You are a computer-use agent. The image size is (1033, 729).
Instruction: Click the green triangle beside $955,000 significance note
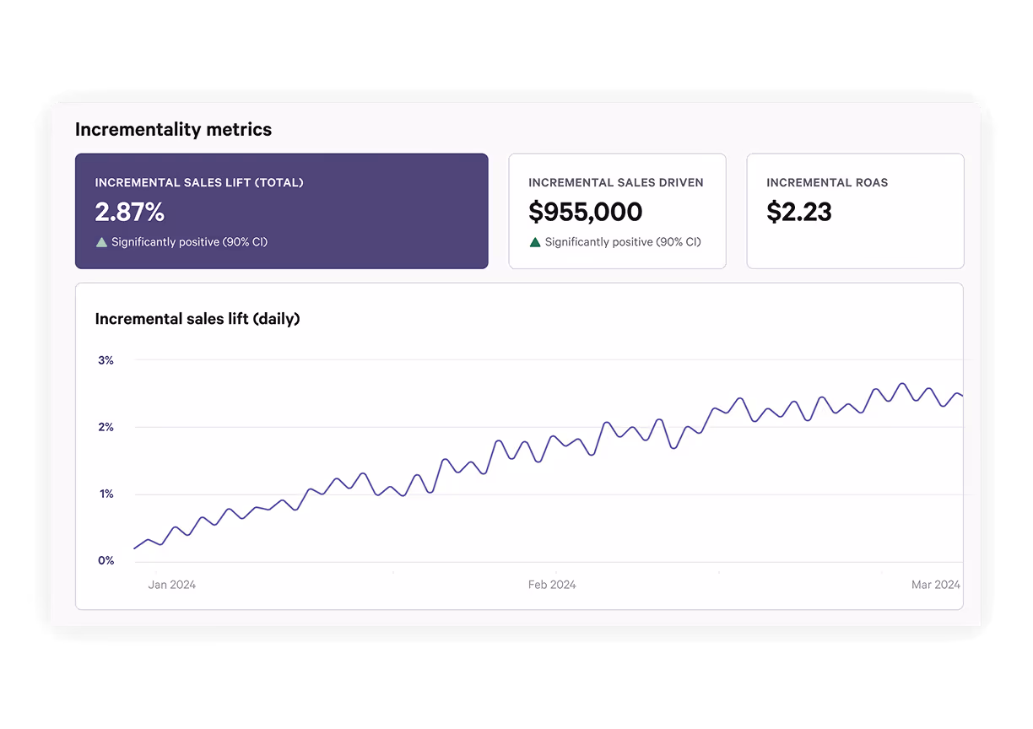coord(535,241)
